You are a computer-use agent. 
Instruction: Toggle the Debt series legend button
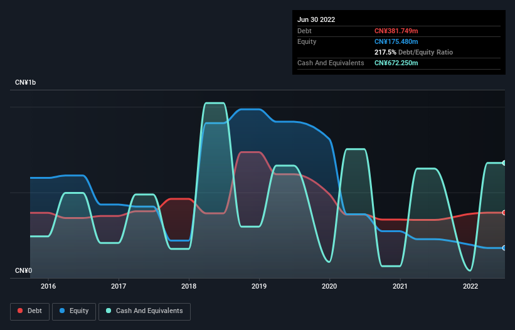(30, 311)
